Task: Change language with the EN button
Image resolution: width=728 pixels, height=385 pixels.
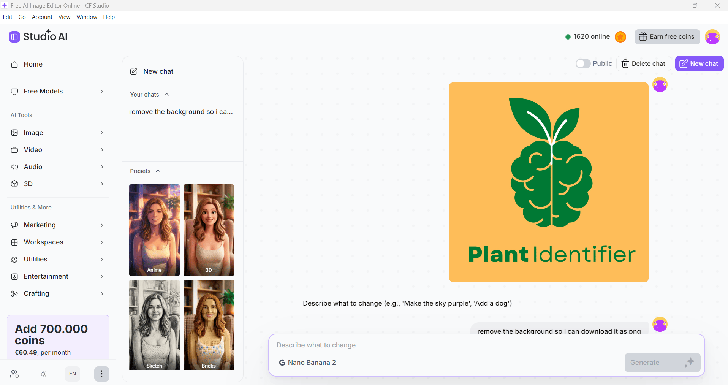Action: pyautogui.click(x=73, y=374)
